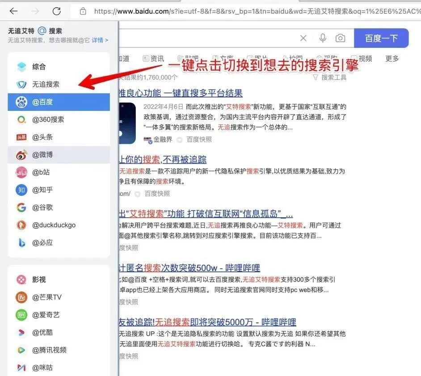Viewport: 421px width, 376px height.
Task: Click the Google G icon
Action: [21, 207]
